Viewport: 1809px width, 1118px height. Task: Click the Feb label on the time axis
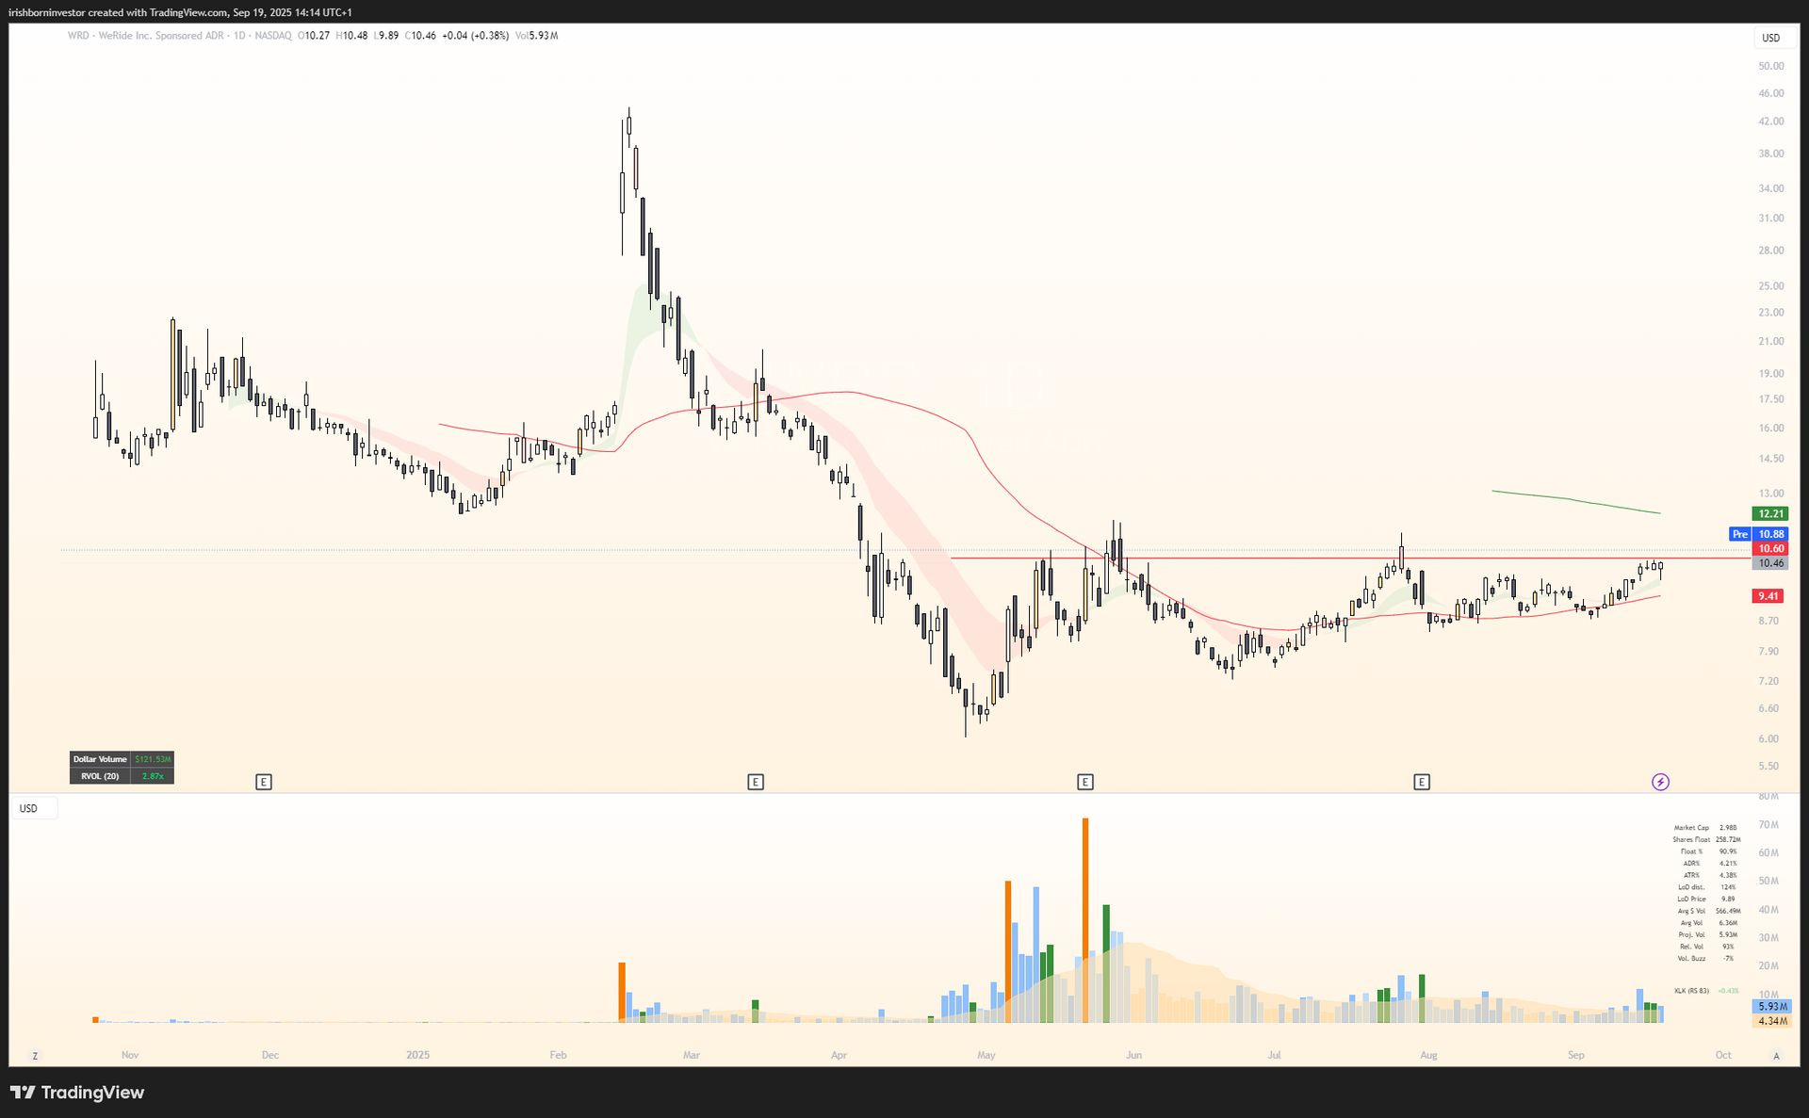pyautogui.click(x=558, y=1055)
